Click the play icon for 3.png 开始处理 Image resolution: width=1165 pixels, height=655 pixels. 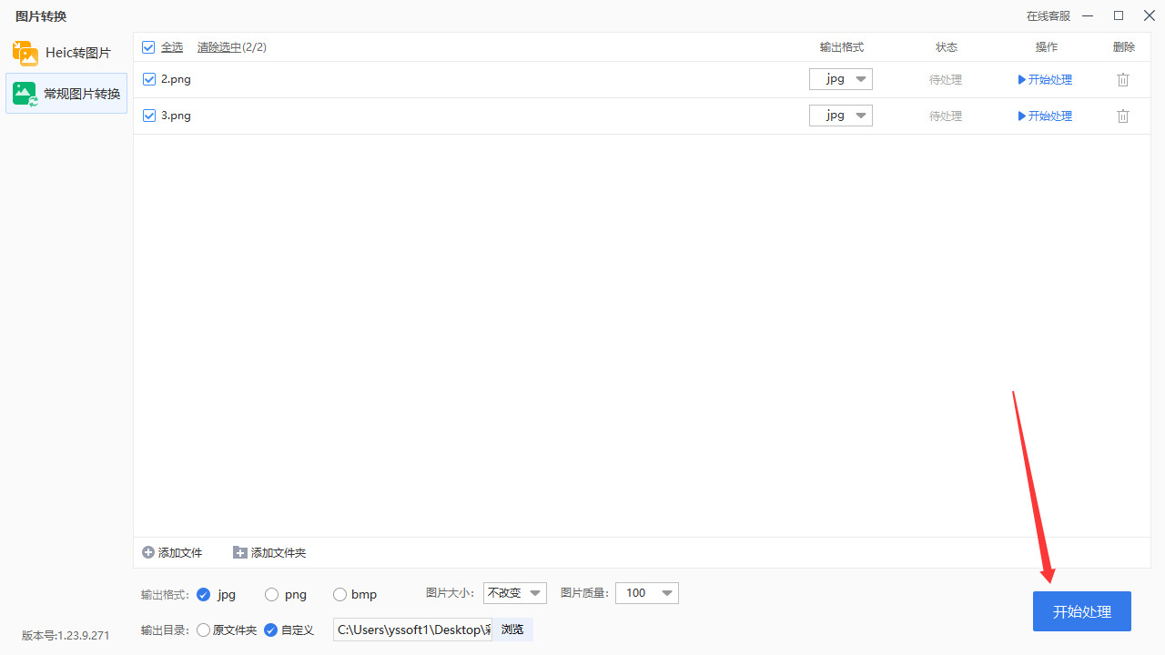click(1022, 116)
